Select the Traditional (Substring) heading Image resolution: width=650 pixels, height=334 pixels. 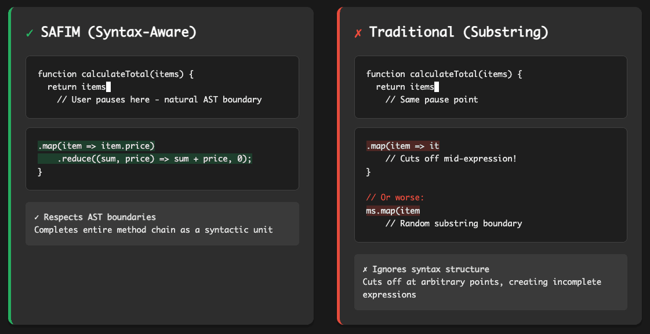click(458, 32)
